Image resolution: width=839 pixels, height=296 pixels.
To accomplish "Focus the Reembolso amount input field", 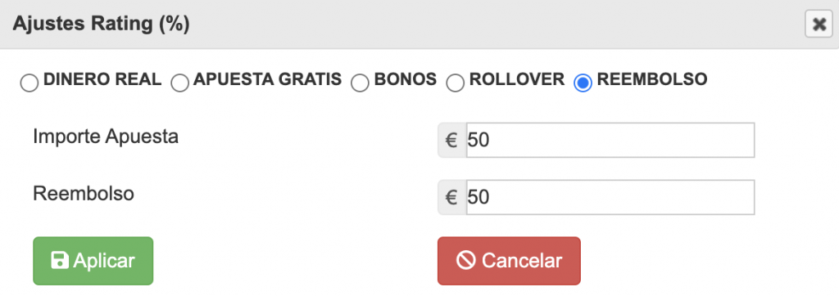I will [x=610, y=198].
